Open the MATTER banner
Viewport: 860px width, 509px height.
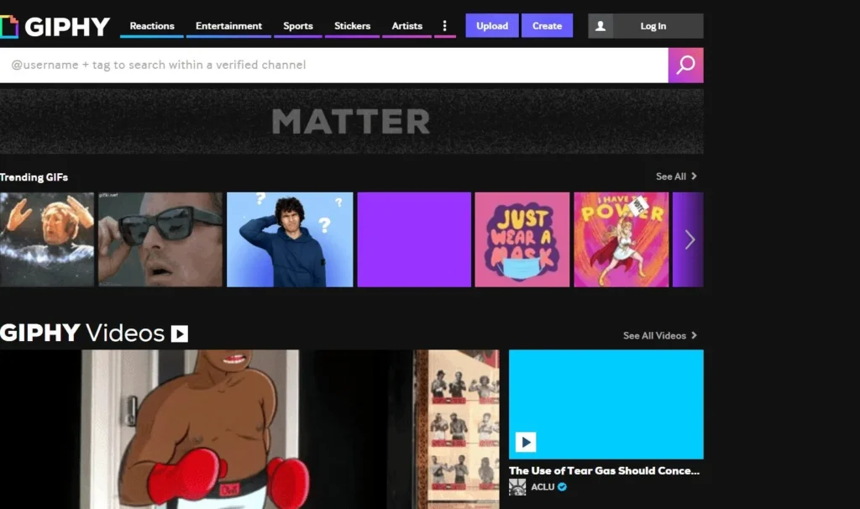(352, 121)
